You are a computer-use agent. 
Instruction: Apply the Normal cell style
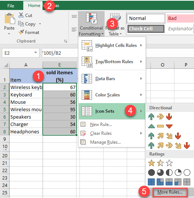pyautogui.click(x=146, y=18)
